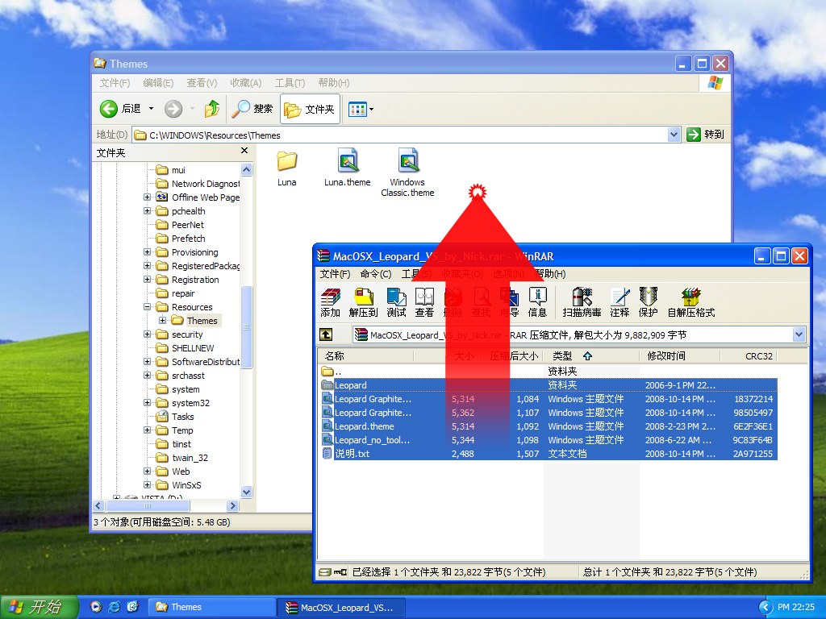826x619 pixels.
Task: Expand the address bar dropdown in Themes window
Action: click(x=674, y=135)
